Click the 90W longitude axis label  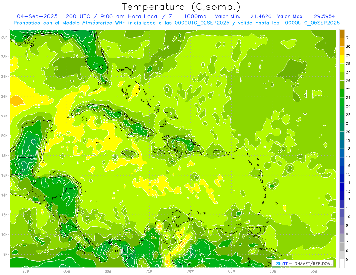tap(26, 271)
